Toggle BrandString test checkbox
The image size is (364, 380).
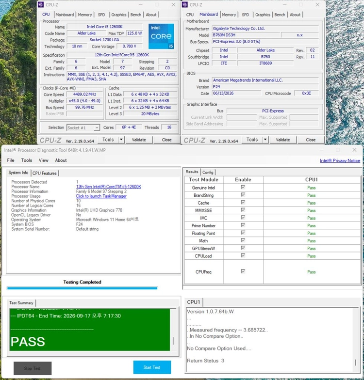(x=243, y=195)
